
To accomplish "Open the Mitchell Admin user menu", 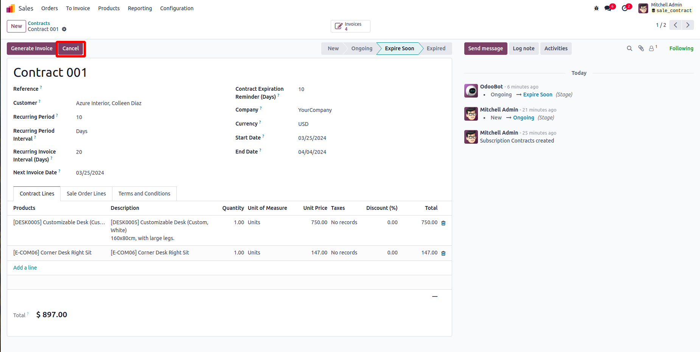I will [666, 8].
